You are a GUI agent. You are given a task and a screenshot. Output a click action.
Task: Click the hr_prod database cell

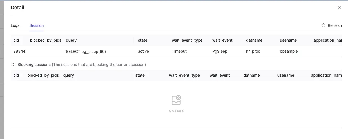253,52
